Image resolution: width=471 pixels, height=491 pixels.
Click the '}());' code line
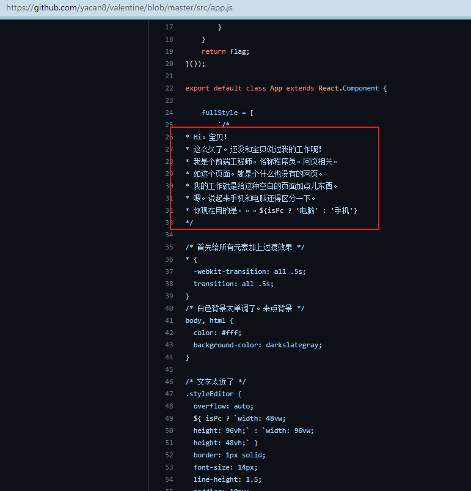(x=195, y=64)
